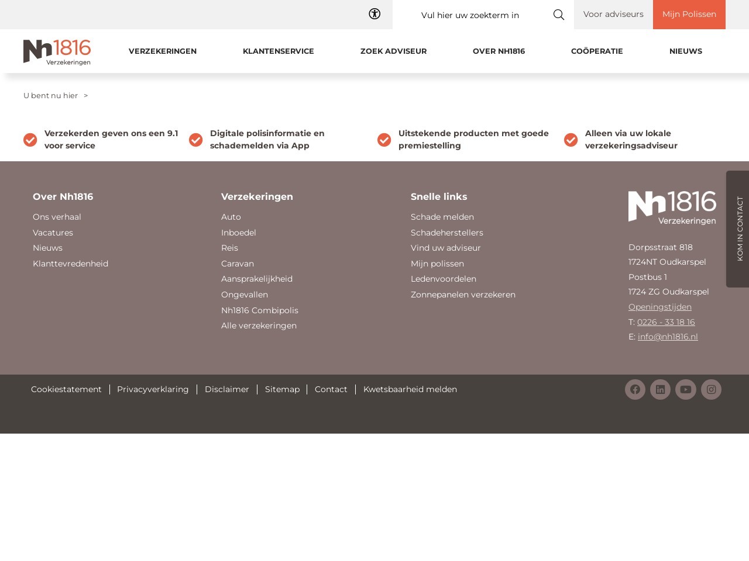The width and height of the screenshot is (749, 561).
Task: Open Aansprakelijkheid insurance link
Action: [257, 279]
